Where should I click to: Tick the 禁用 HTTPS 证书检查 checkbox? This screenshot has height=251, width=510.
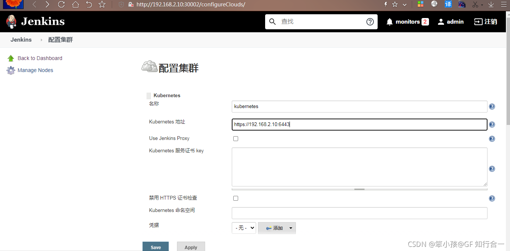pyautogui.click(x=235, y=198)
